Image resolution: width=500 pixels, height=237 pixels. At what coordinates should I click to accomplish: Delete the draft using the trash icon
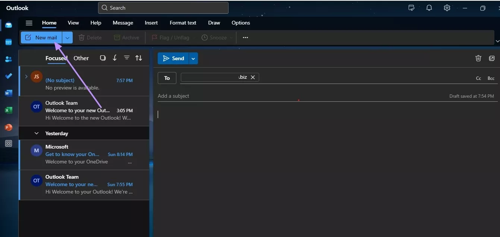pyautogui.click(x=478, y=58)
